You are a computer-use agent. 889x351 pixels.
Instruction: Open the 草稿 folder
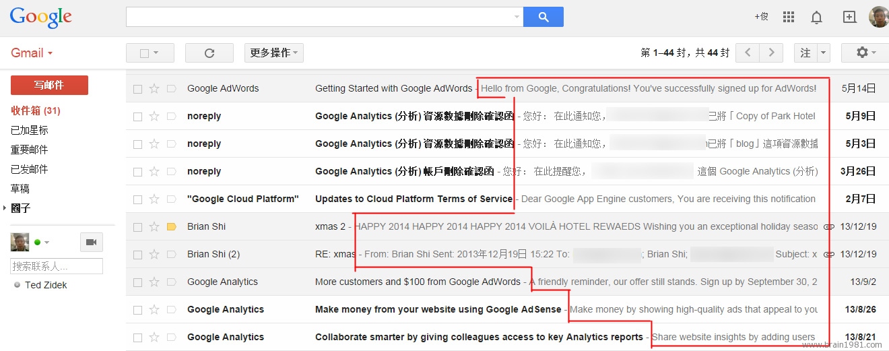[x=20, y=189]
